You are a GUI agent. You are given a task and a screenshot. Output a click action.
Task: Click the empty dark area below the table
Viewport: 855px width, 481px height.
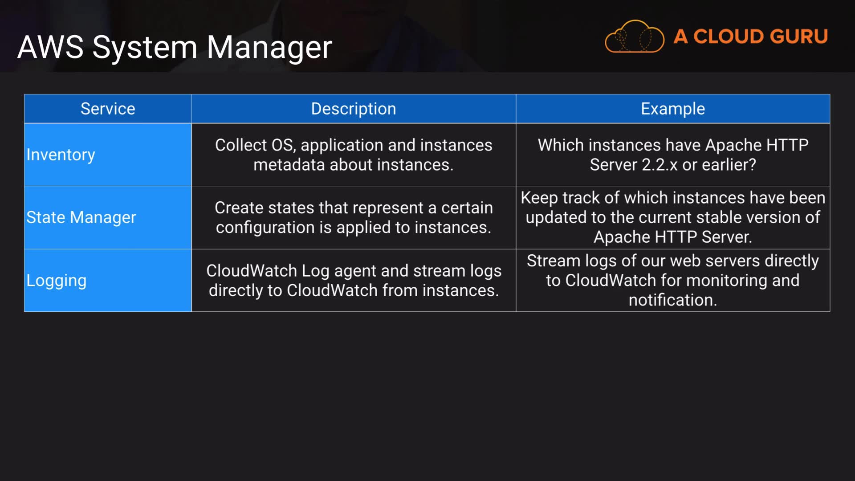pos(427,392)
